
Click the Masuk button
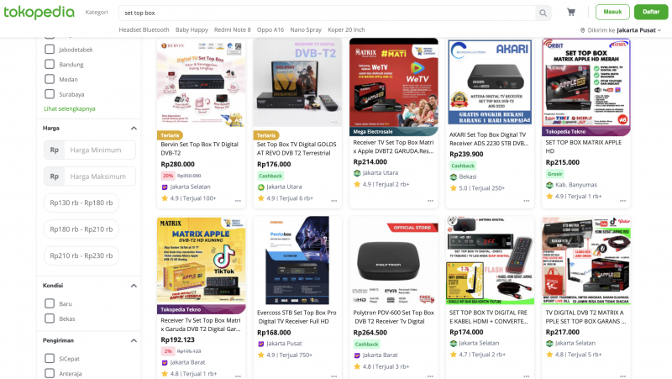click(612, 12)
